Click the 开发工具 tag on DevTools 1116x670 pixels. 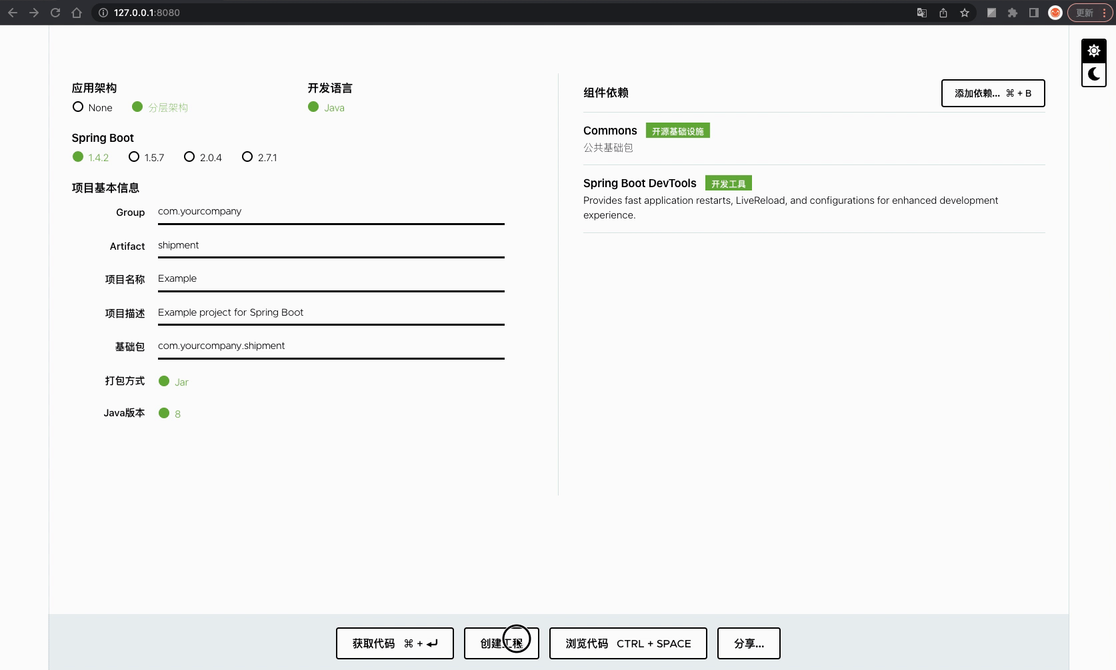click(729, 183)
